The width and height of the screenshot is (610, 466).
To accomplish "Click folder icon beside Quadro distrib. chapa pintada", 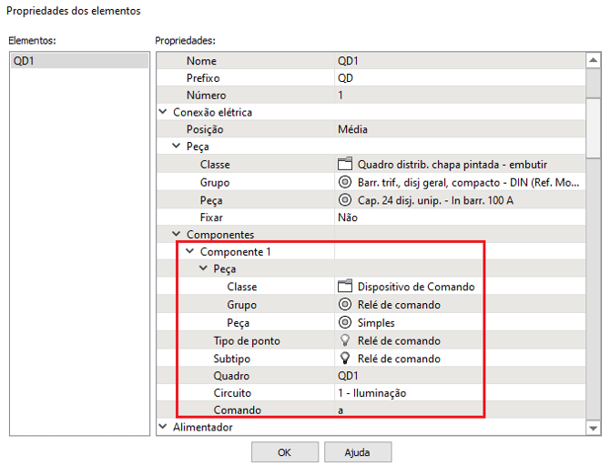I will [344, 165].
